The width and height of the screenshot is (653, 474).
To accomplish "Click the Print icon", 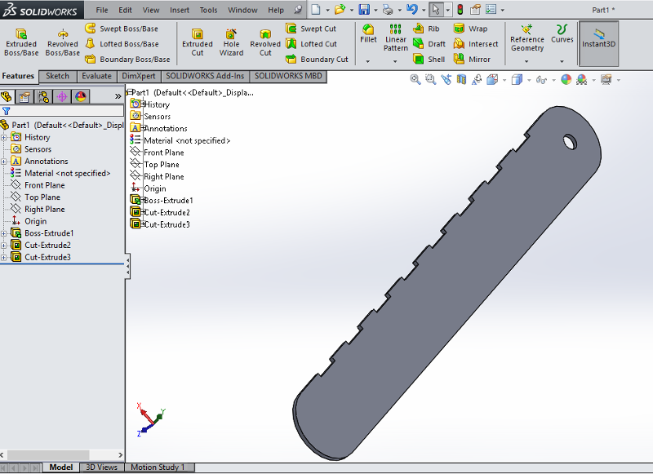I will click(x=388, y=9).
